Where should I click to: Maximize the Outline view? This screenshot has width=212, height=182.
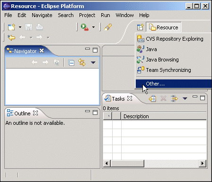pos(95,113)
